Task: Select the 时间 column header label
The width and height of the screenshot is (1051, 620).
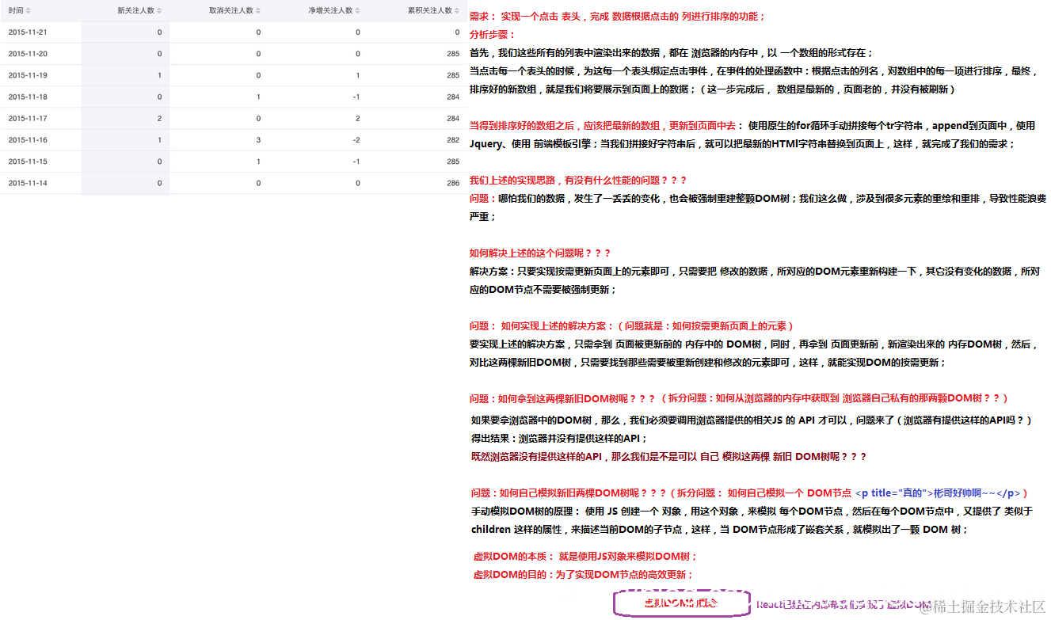Action: click(16, 10)
